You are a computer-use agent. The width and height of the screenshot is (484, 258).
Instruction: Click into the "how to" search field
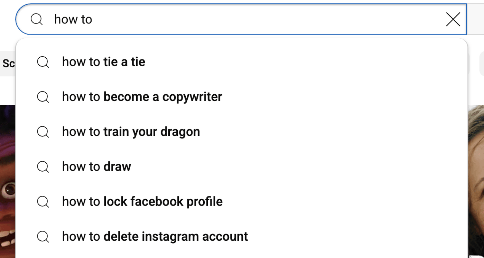pyautogui.click(x=242, y=19)
